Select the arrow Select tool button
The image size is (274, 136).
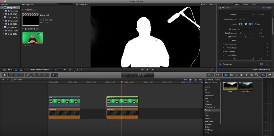[54, 75]
